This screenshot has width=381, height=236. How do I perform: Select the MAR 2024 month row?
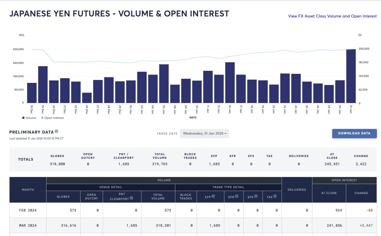point(193,225)
